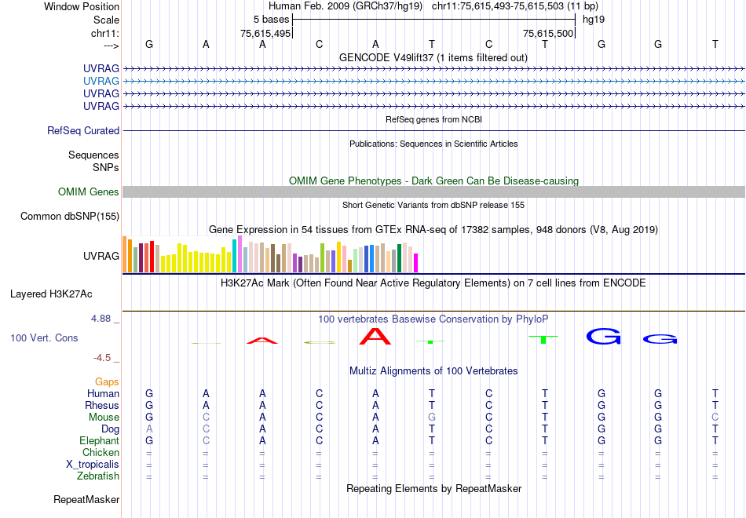Click the 'Common dbSNP(155)' track label
This screenshot has height=518, width=746.
pyautogui.click(x=69, y=216)
